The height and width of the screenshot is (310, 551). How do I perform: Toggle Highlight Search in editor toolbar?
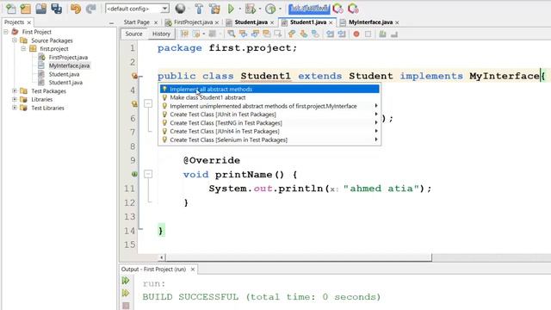pyautogui.click(x=266, y=34)
